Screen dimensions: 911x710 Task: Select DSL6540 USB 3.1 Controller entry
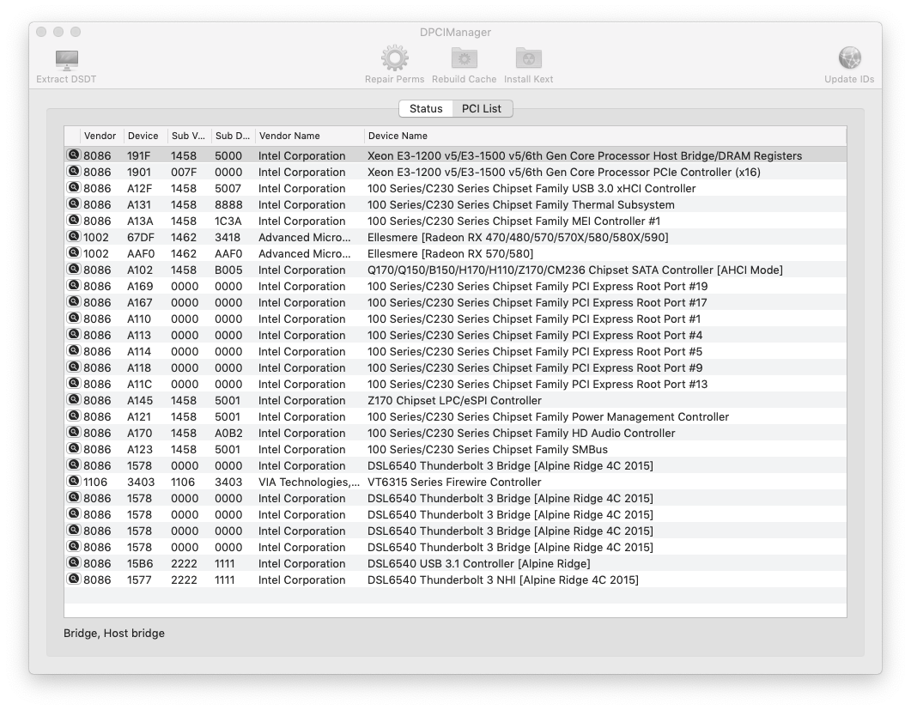tap(479, 563)
